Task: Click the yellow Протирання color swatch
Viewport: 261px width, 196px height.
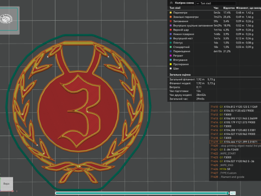Action: 171,64
